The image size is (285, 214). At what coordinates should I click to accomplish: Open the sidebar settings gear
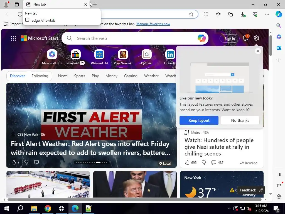point(279,197)
